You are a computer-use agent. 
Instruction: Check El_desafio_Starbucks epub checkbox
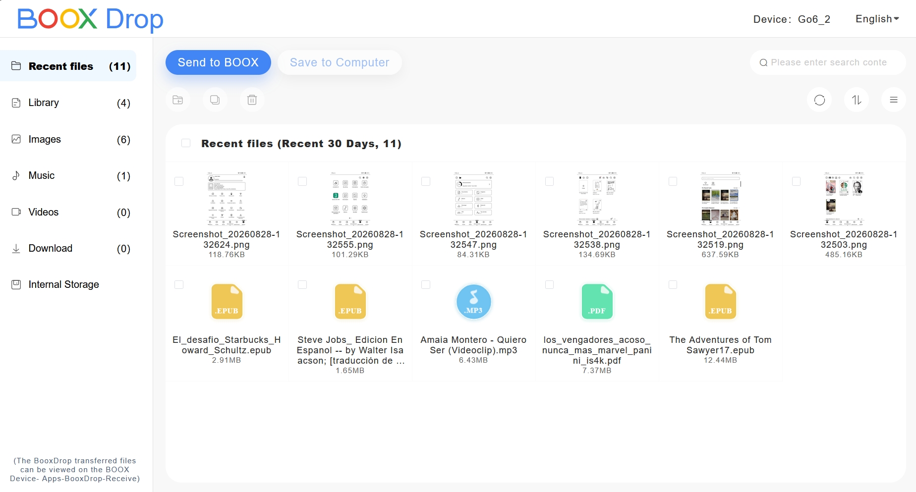pyautogui.click(x=179, y=284)
